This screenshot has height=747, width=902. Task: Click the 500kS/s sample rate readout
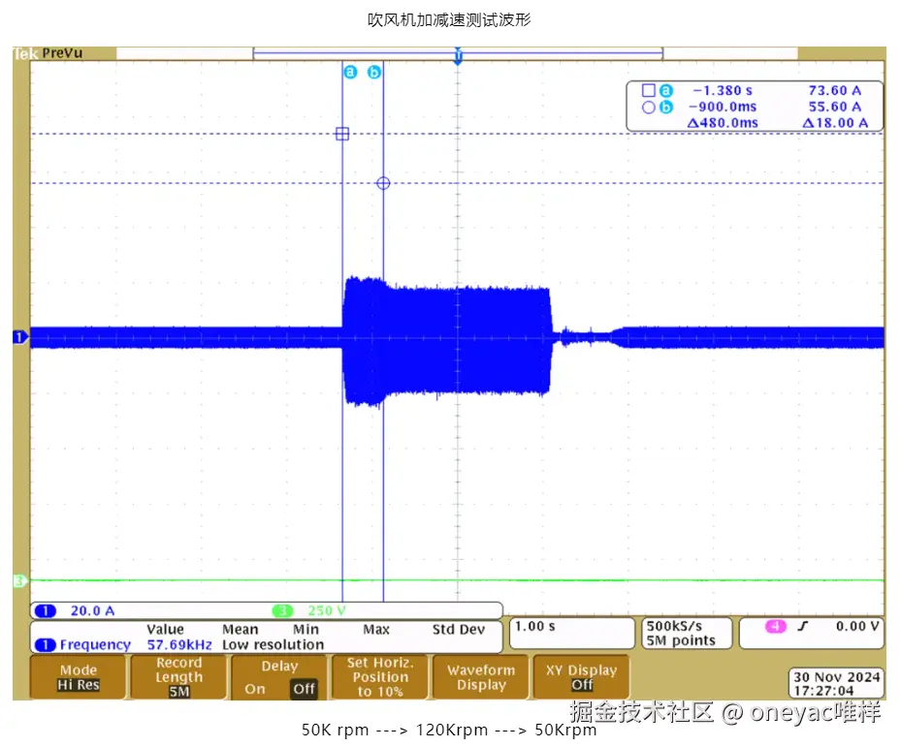pyautogui.click(x=674, y=626)
